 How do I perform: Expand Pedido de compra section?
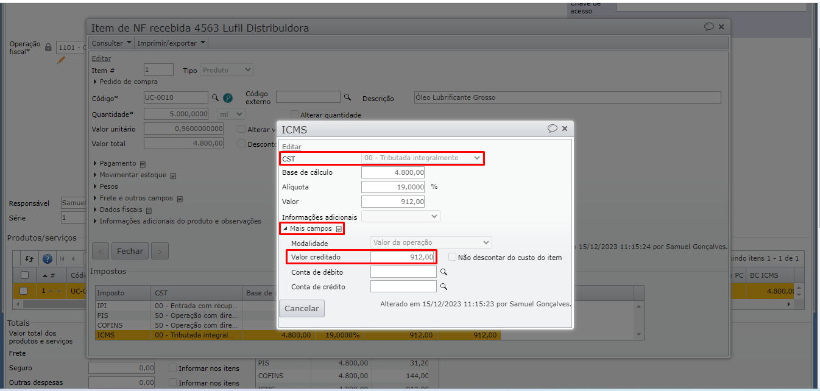pos(125,82)
